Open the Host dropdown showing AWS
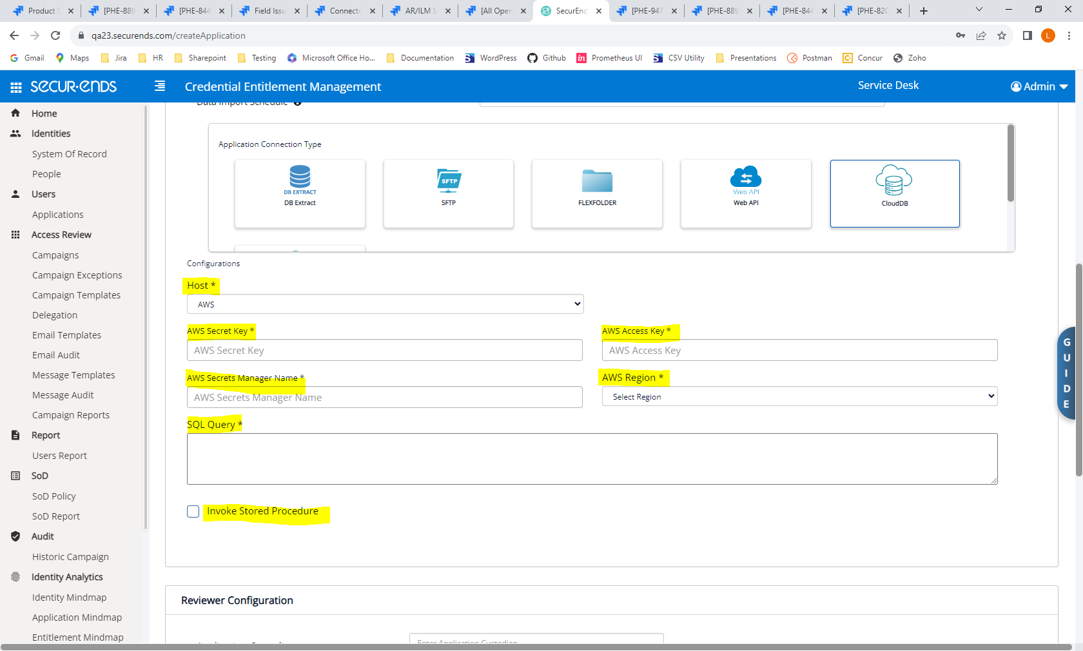 (x=384, y=304)
